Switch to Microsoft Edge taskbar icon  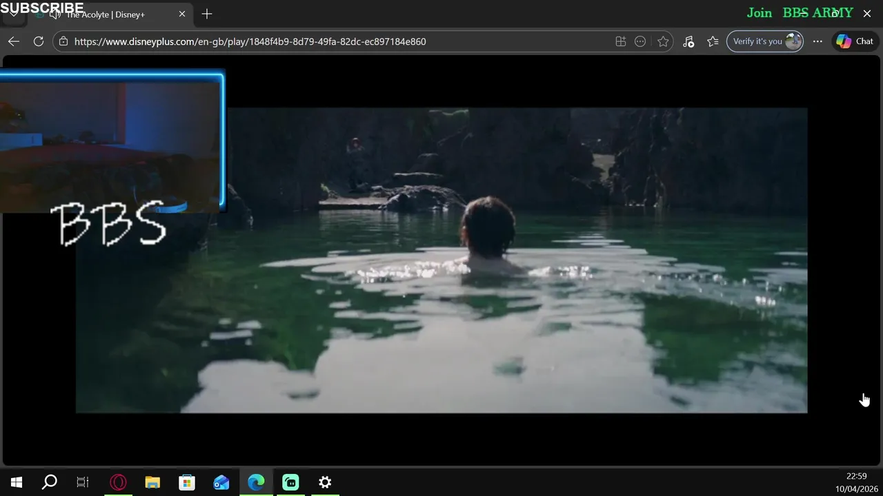tap(256, 482)
